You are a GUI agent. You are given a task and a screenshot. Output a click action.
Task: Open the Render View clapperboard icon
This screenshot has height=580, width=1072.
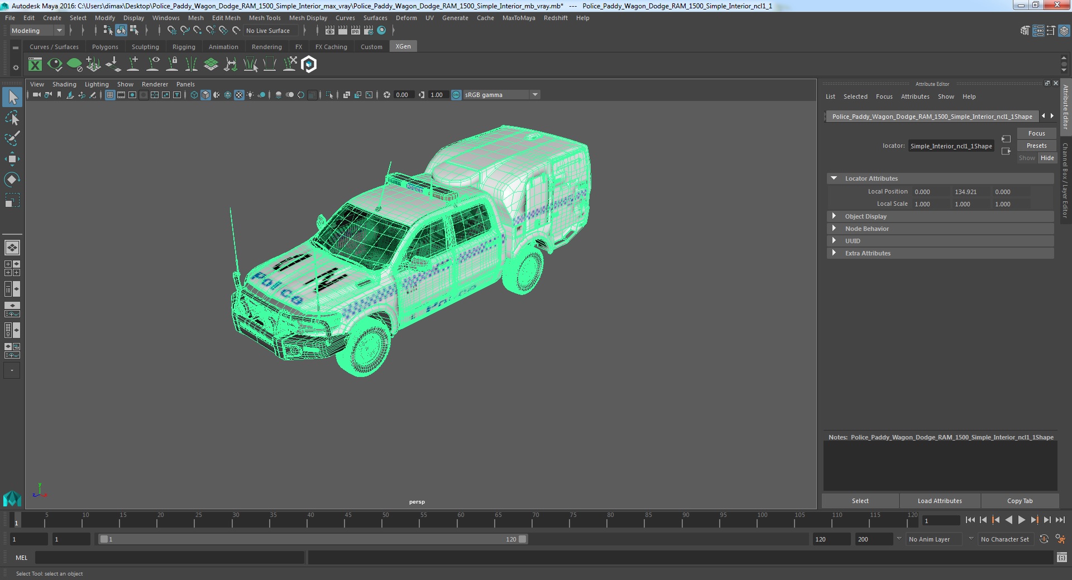(330, 31)
